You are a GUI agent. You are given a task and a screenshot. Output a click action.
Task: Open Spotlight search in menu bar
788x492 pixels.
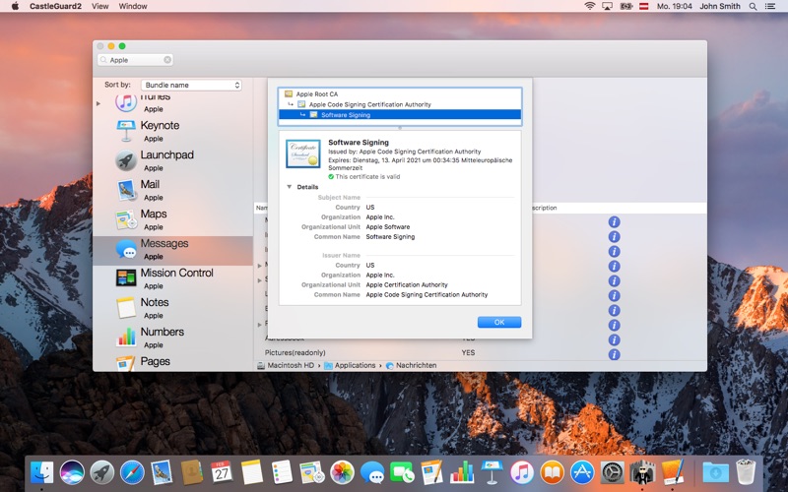753,6
